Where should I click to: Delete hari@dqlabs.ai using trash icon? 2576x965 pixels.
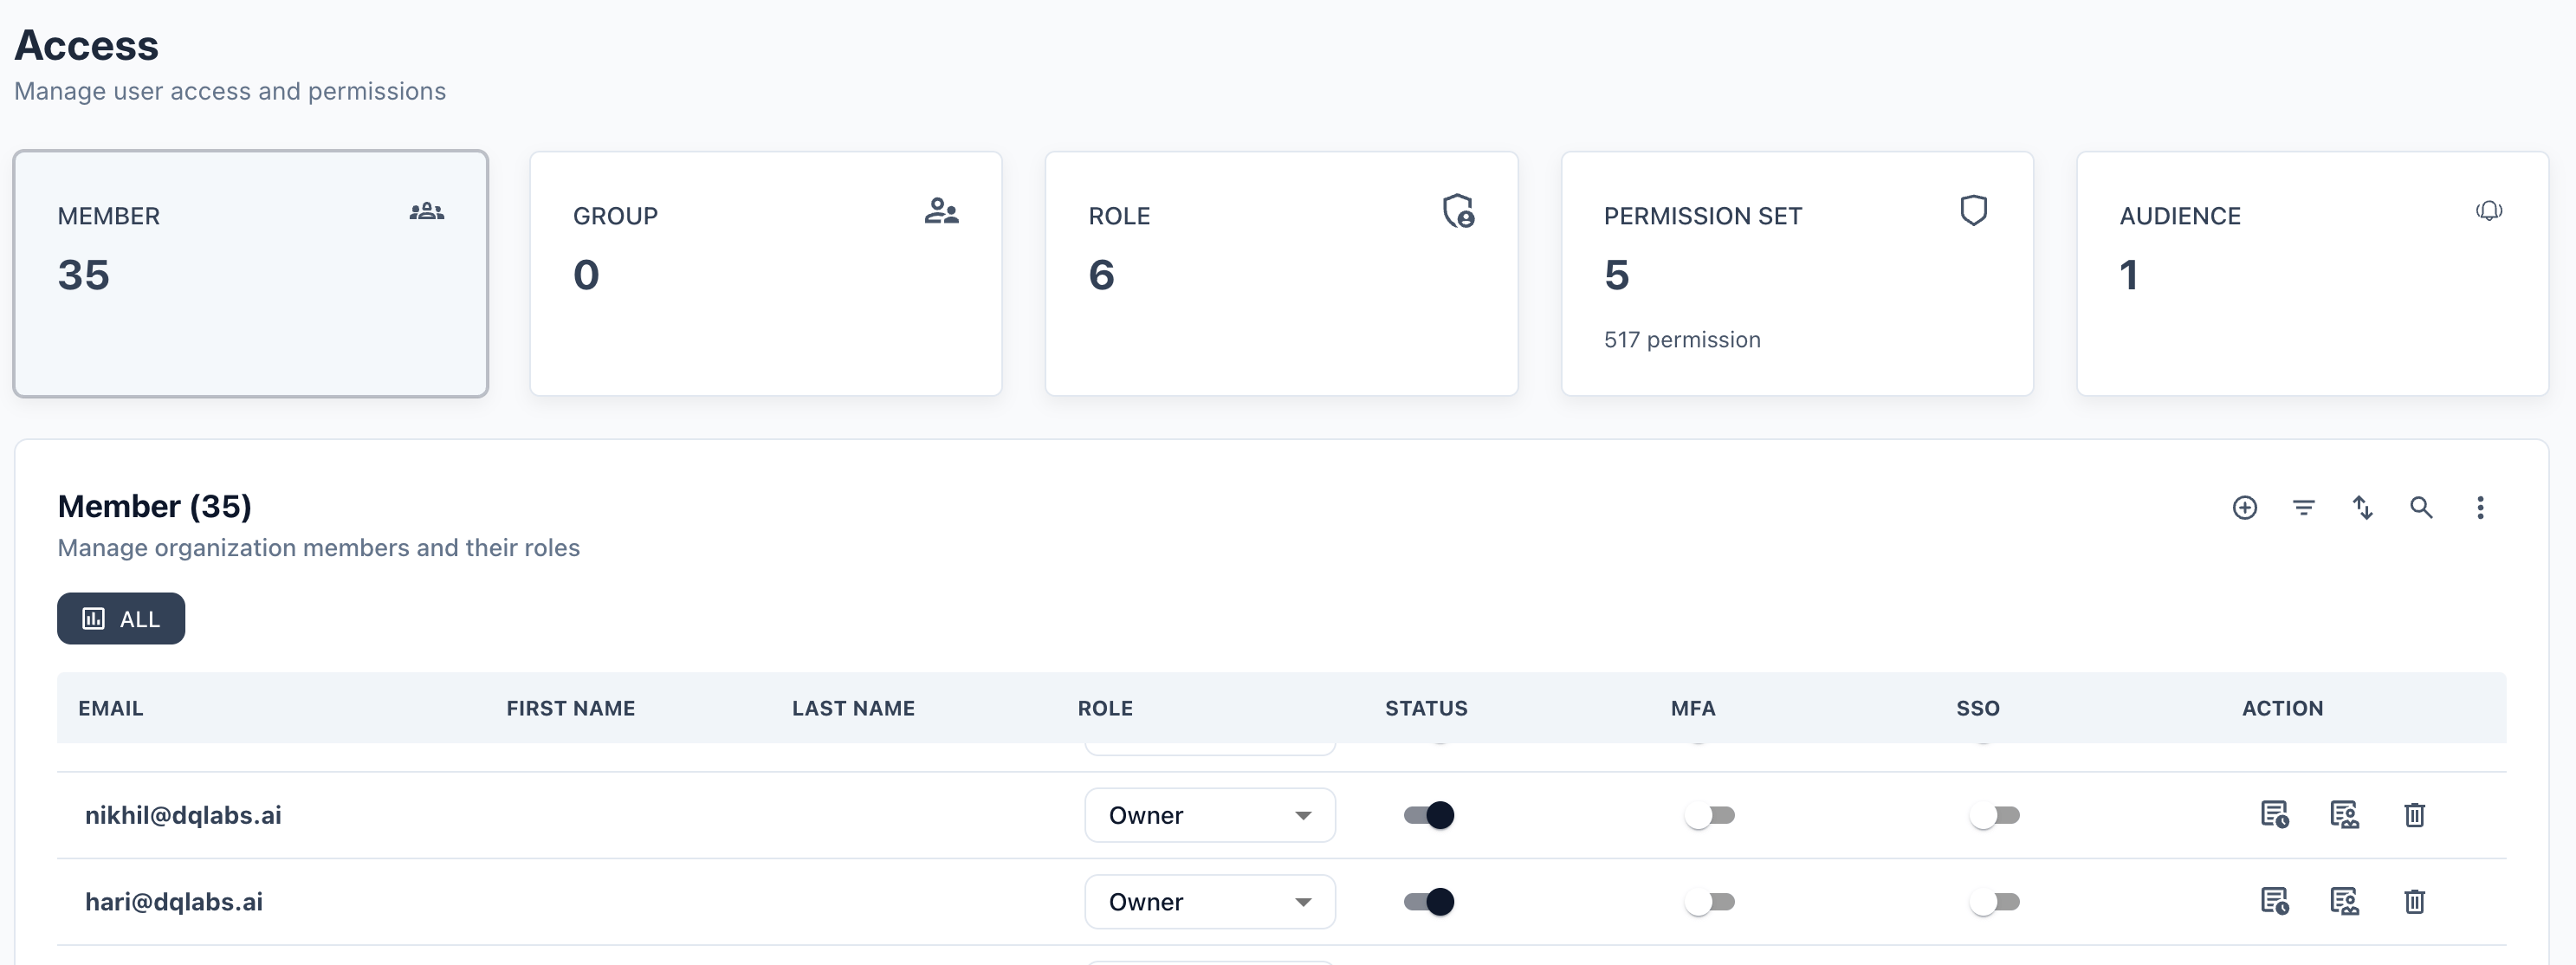tap(2415, 902)
